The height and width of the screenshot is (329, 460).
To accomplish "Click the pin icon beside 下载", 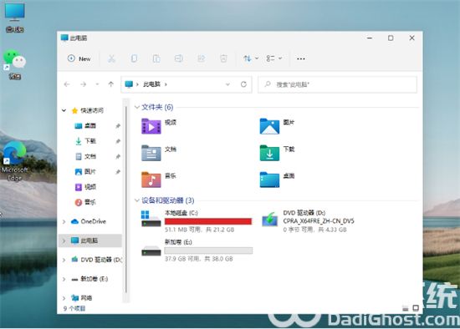I will pos(118,141).
